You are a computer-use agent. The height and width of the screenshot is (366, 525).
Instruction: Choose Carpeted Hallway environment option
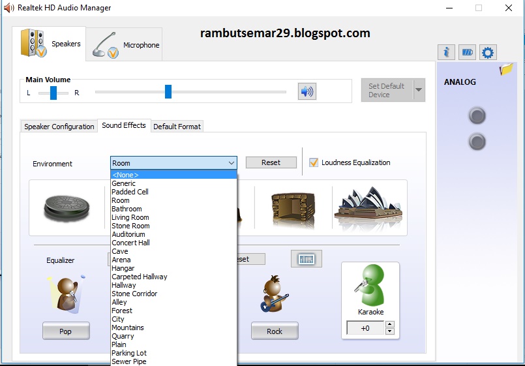point(173,277)
